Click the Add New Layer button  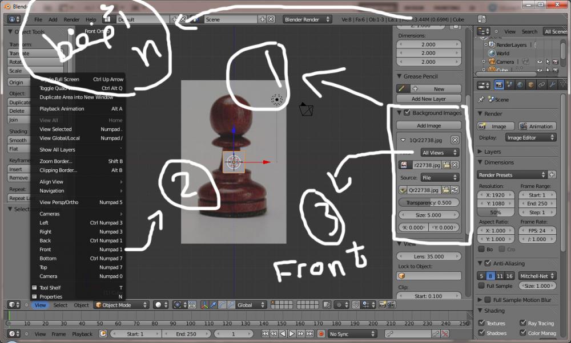pyautogui.click(x=429, y=99)
